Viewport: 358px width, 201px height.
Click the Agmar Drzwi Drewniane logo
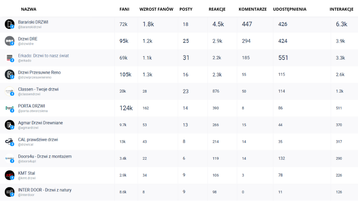pos(9,125)
